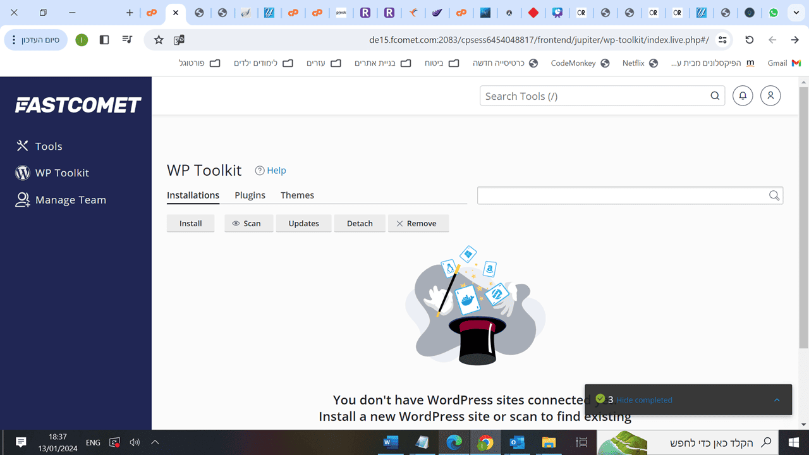This screenshot has height=455, width=809.
Task: Reload the page with the refresh icon
Action: point(750,40)
